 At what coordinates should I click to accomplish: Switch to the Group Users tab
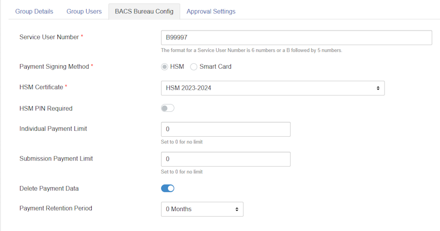84,12
